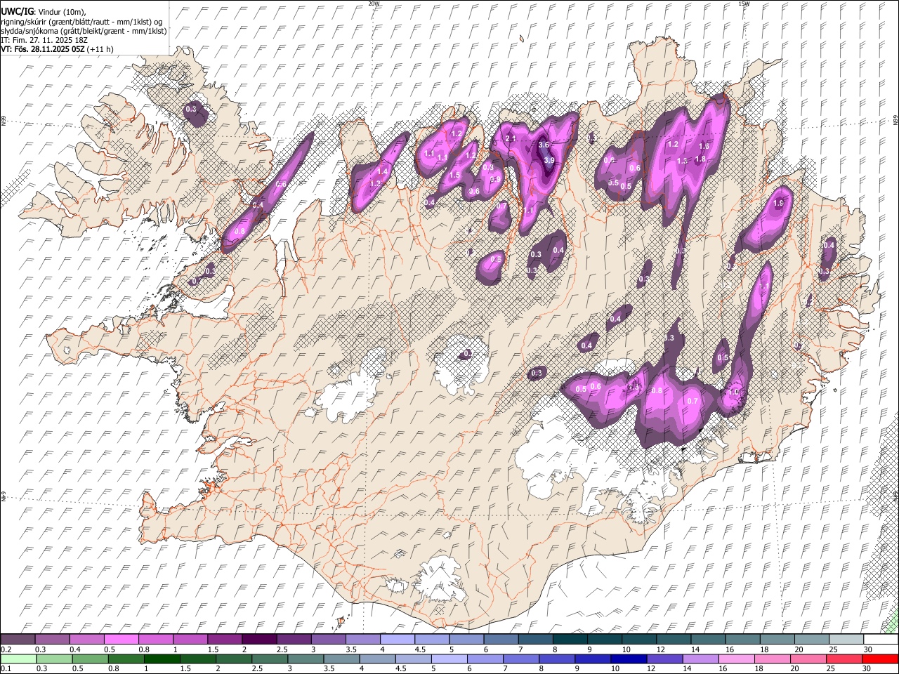Image resolution: width=899 pixels, height=674 pixels.
Task: Click the dark purple 0.2–0.3 swatch in the upper legend
Action: 18,640
